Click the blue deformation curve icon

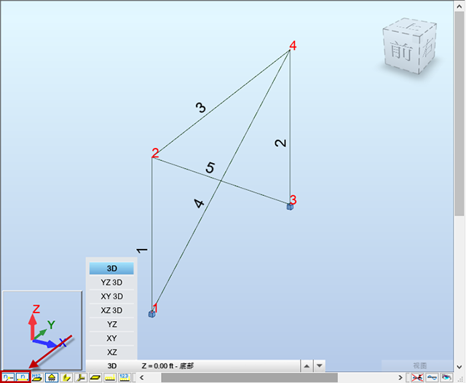432,378
